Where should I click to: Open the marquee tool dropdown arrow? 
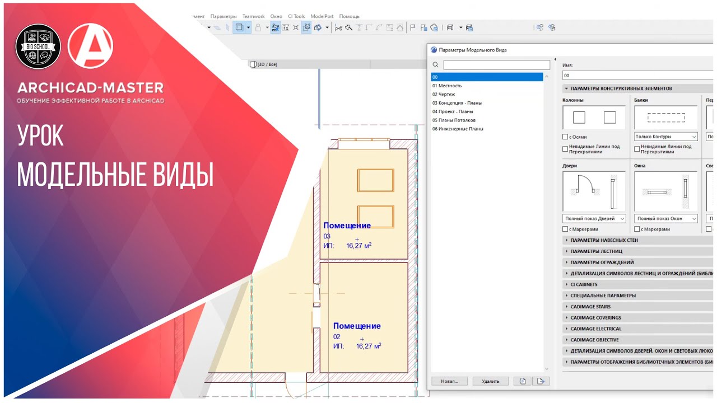pyautogui.click(x=248, y=27)
